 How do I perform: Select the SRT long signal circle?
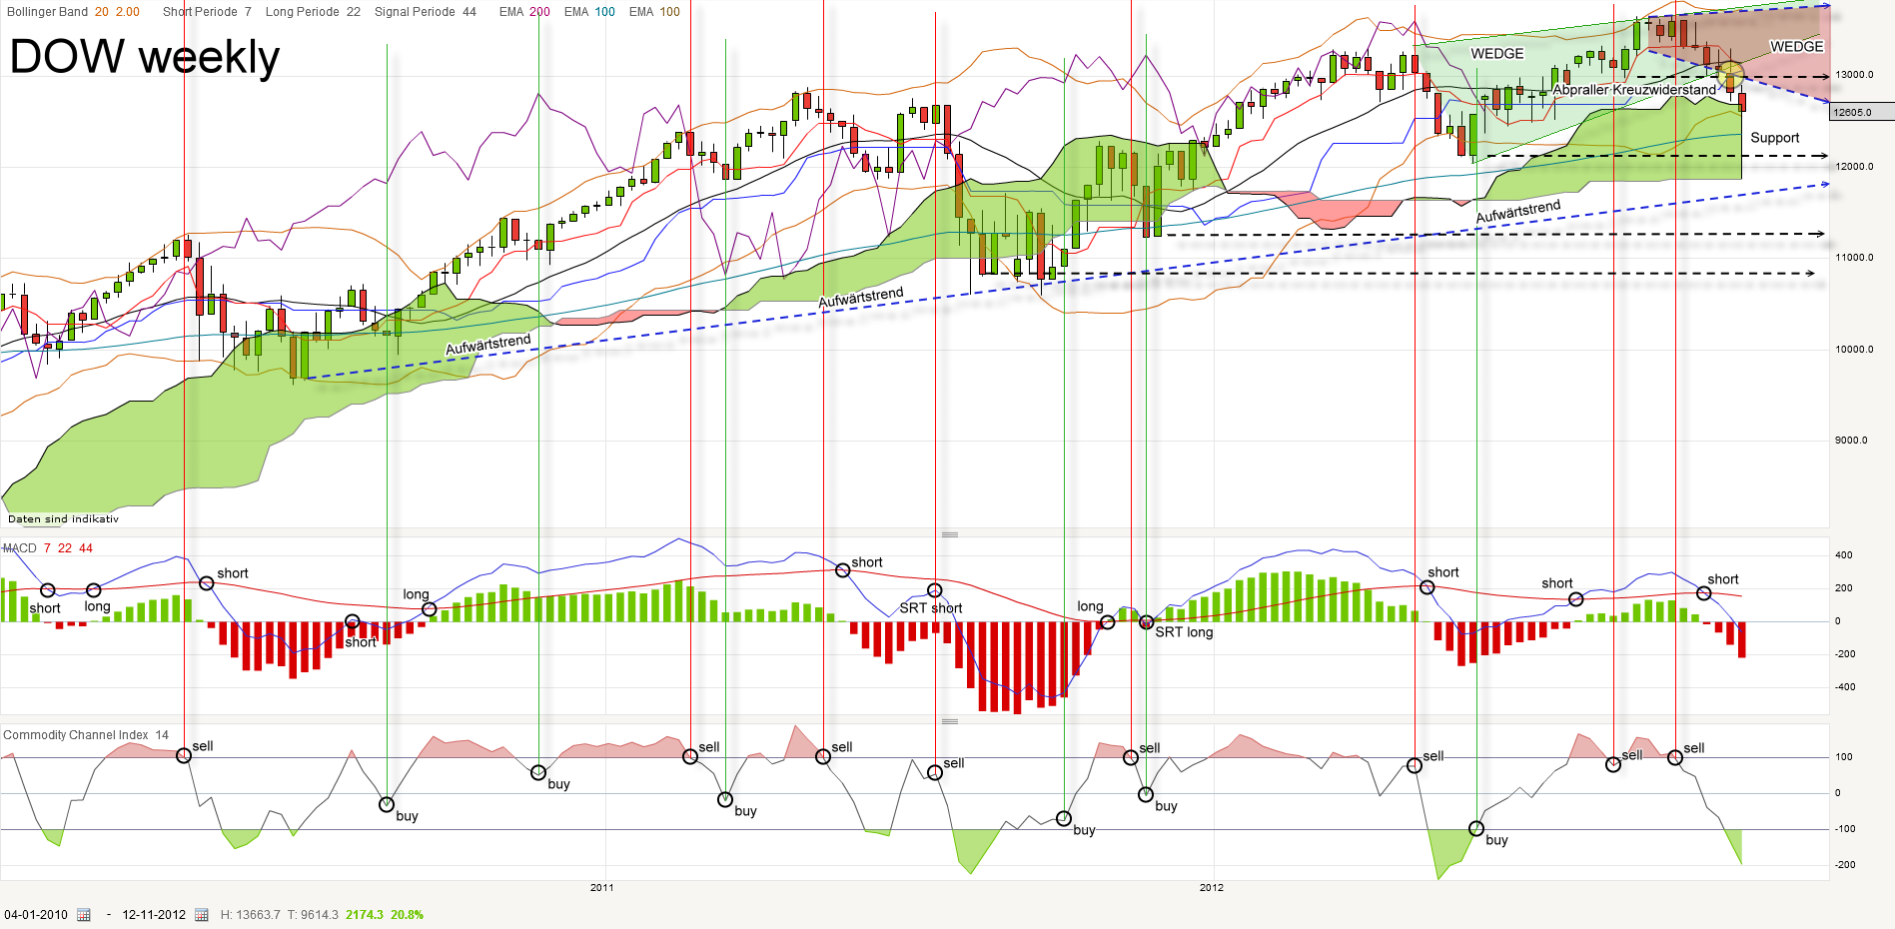(x=1146, y=621)
